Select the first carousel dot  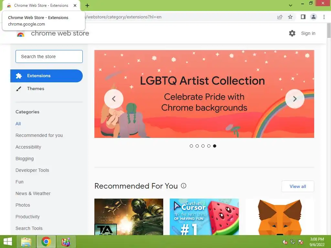(191, 146)
